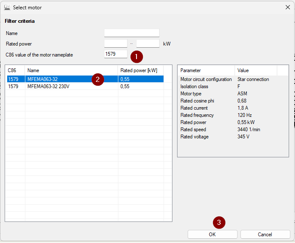Click the 0,55 kW value in details
295x243 pixels.
tap(246, 122)
